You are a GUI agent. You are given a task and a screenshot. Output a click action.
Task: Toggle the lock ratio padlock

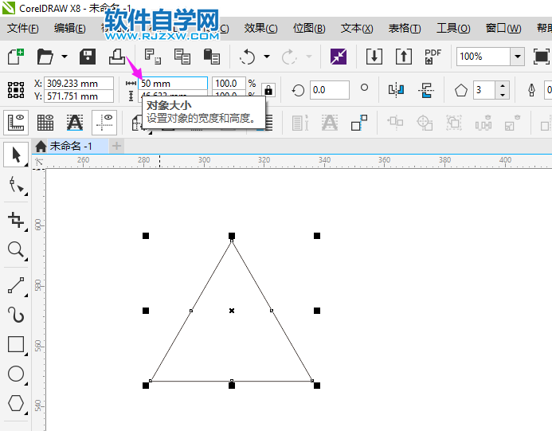(268, 90)
